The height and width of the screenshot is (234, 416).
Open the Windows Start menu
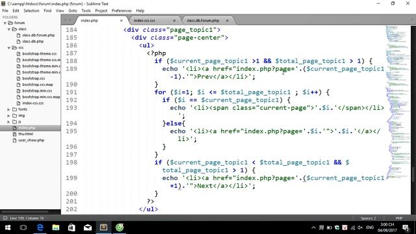[8, 227]
